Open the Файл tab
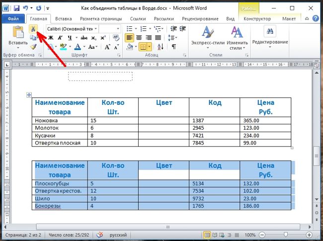This screenshot has width=323, height=241. tap(13, 18)
